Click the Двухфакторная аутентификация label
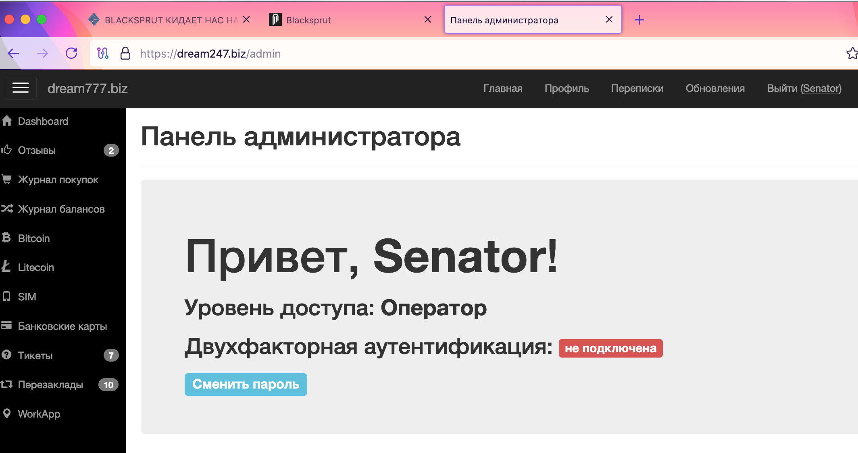Viewport: 858px width, 453px height. [x=369, y=347]
